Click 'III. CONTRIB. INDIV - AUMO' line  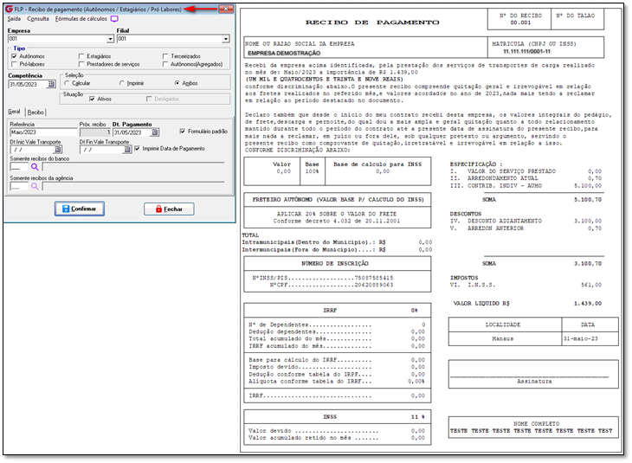click(x=526, y=186)
